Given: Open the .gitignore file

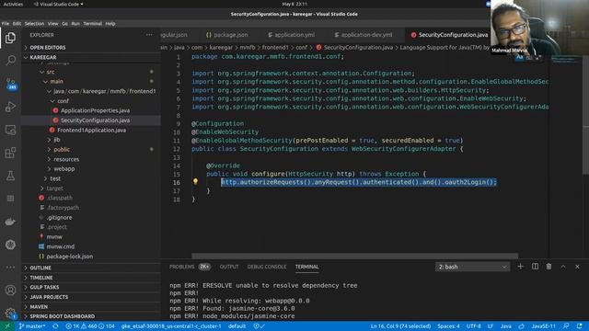Looking at the screenshot, I should pos(59,217).
